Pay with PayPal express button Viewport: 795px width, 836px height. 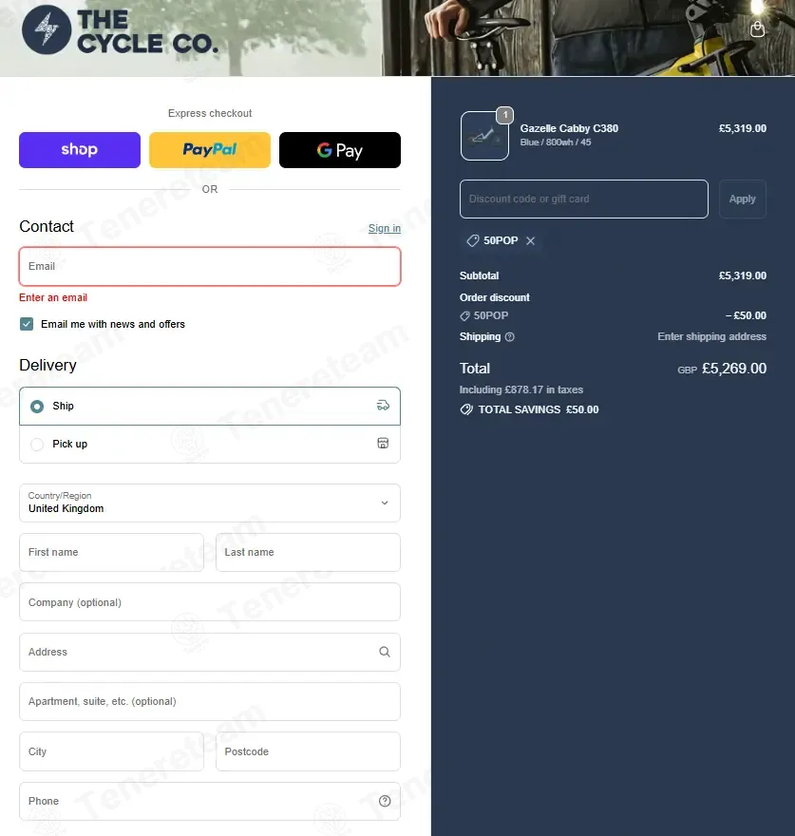(x=210, y=150)
